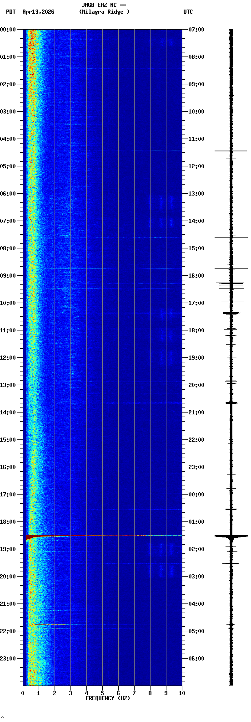This screenshot has width=251, height=722.
Task: Select PDT axis time label '05:00'
Action: coord(8,166)
